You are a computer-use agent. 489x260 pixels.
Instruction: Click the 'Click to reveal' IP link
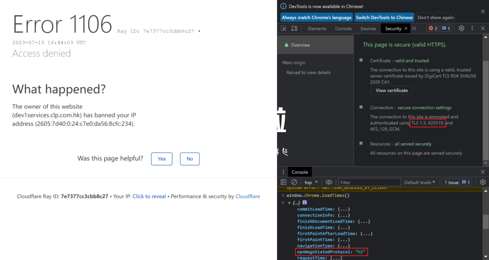[149, 196]
